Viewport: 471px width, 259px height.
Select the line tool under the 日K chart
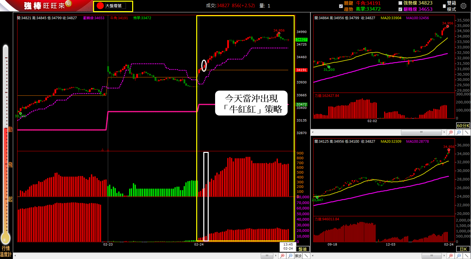466,256
